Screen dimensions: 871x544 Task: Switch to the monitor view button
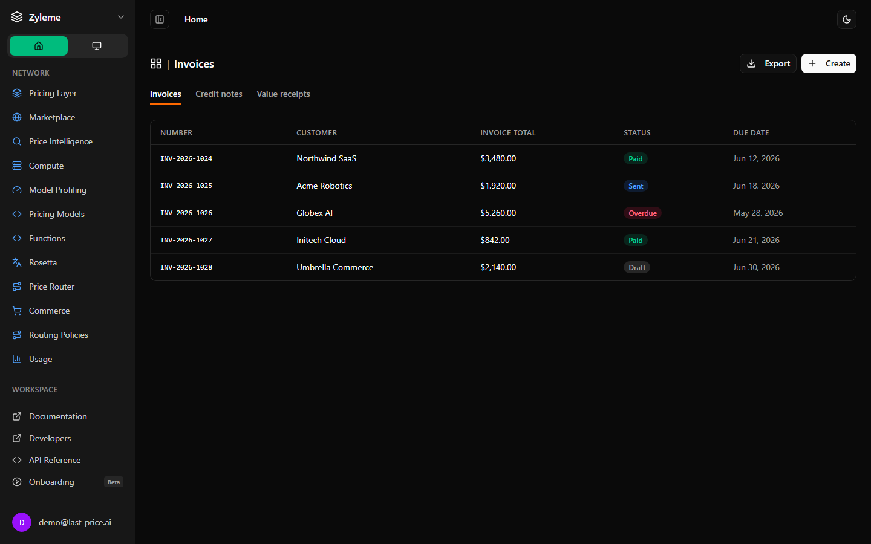[97, 46]
